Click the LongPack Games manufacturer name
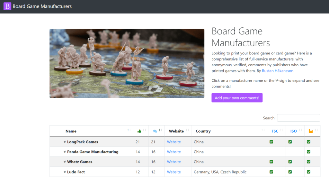This screenshot has width=329, height=177. click(83, 142)
